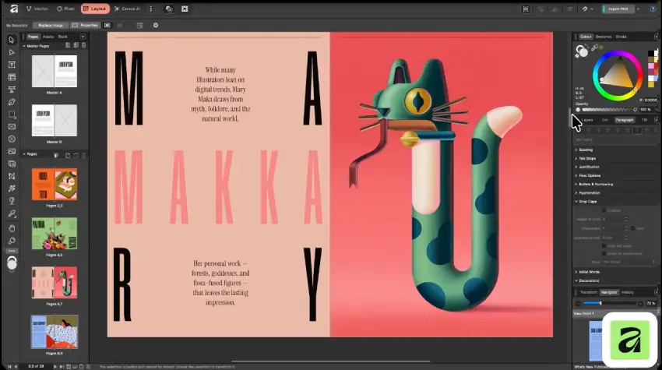Click inside the colour wheel triangle

(618, 75)
